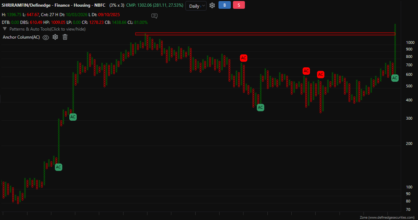Screen dimensions: 418x220
Task: Select the rightmost red AC marker
Action: pyautogui.click(x=321, y=74)
